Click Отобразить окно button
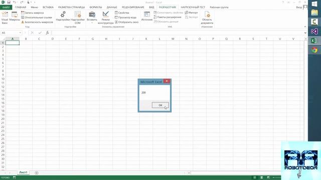The height and width of the screenshot is (180, 321). pyautogui.click(x=126, y=22)
